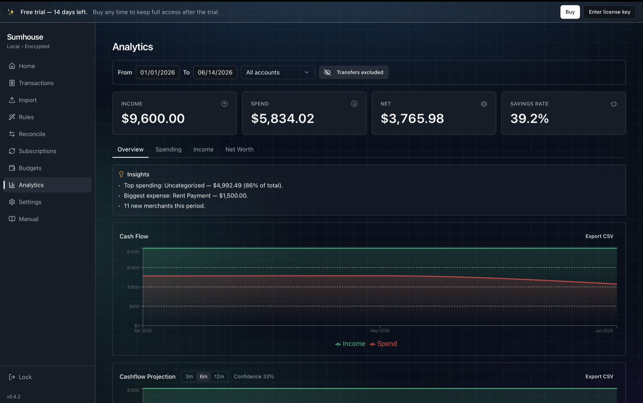The width and height of the screenshot is (643, 403).
Task: Click the Spend amount $5,834.02
Action: pos(283,119)
